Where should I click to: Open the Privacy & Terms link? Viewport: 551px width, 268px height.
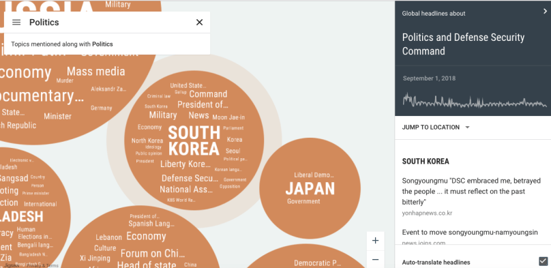[x=42, y=265]
